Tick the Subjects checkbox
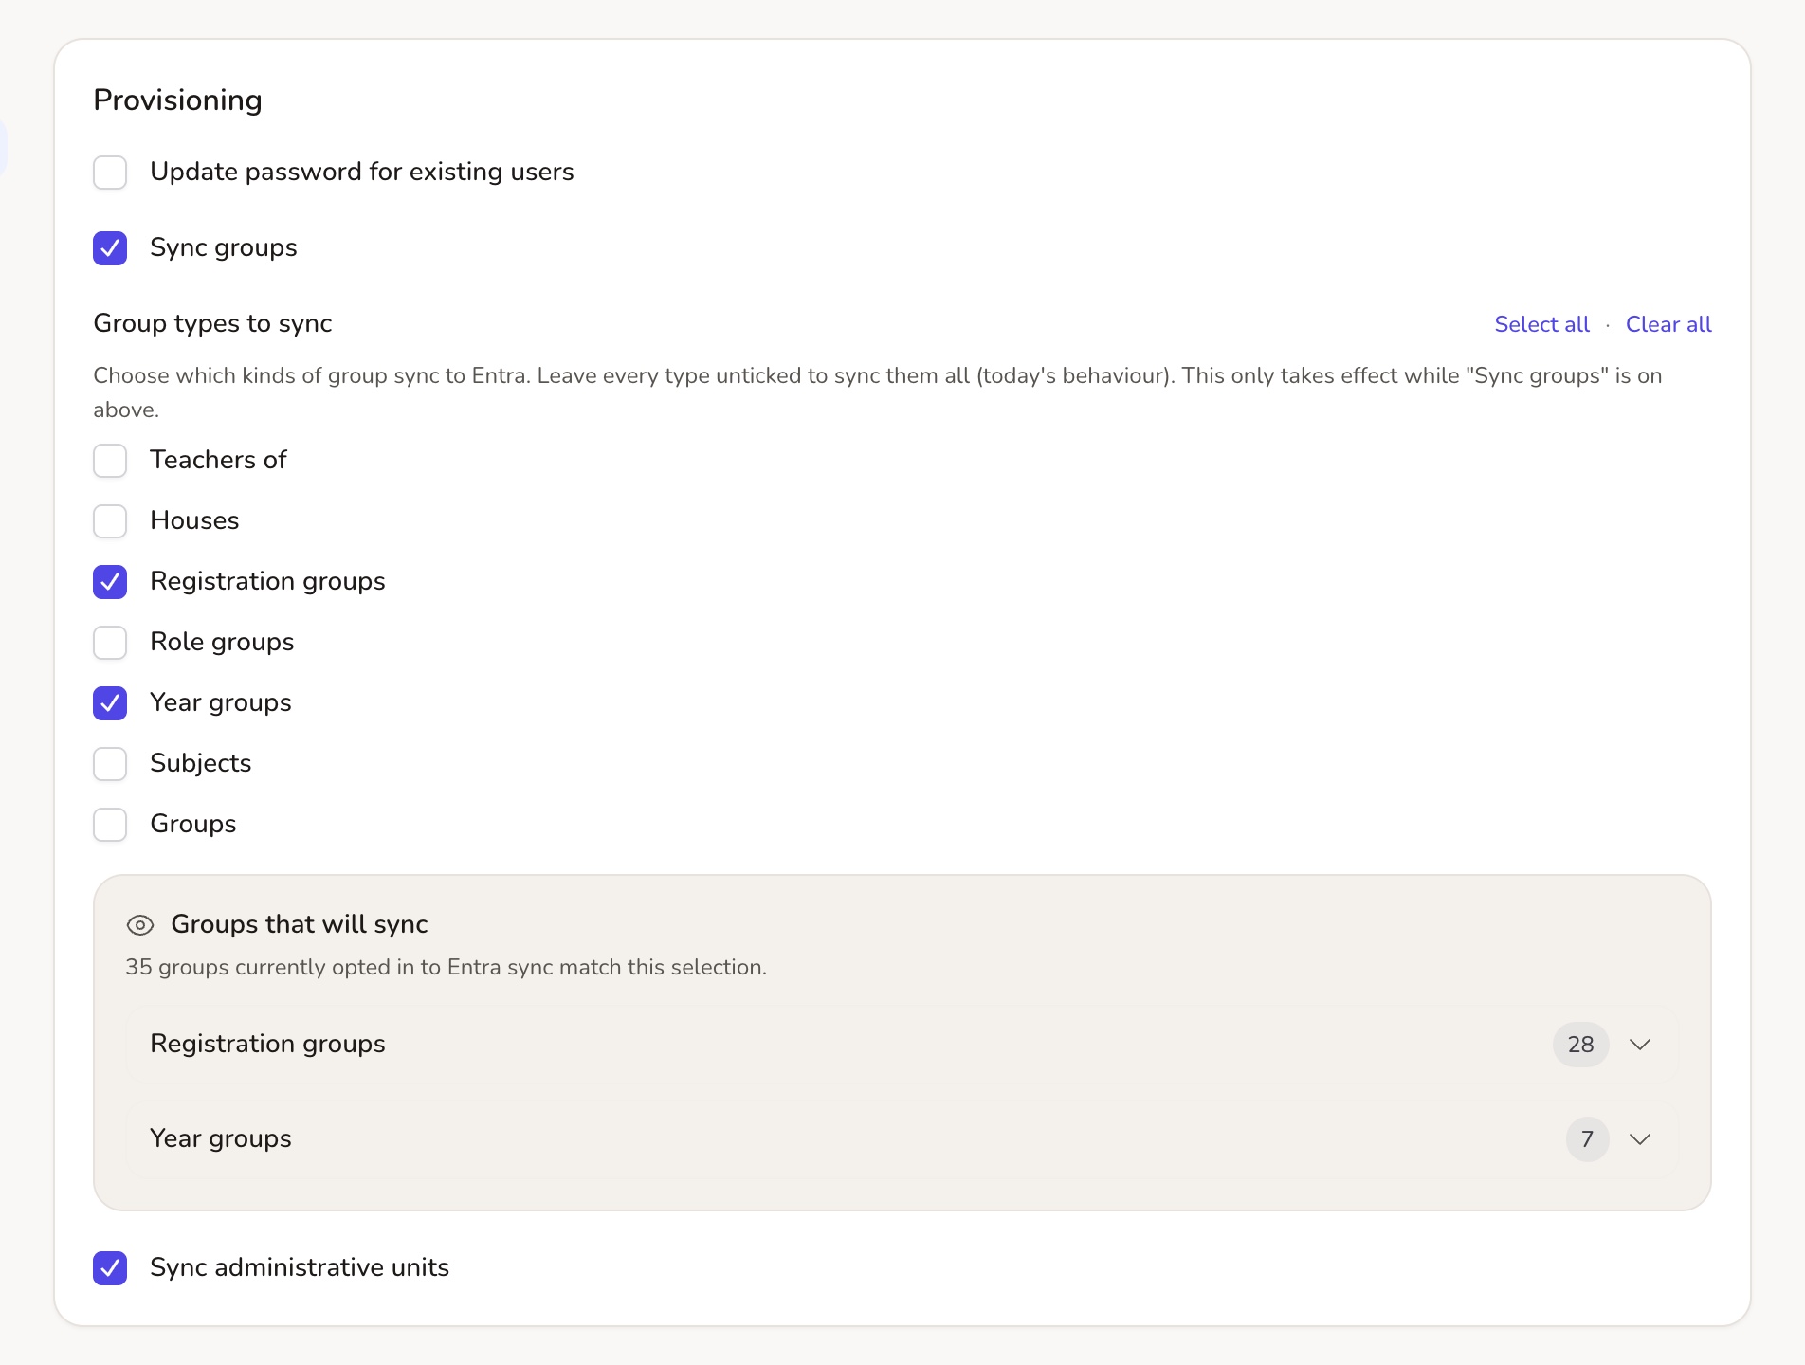 point(110,764)
